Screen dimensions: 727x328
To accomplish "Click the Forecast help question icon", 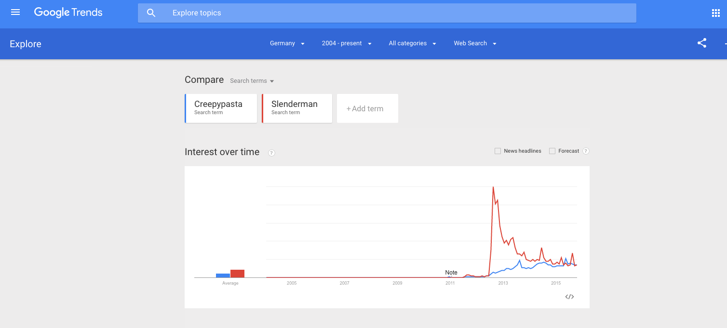I will [x=586, y=151].
